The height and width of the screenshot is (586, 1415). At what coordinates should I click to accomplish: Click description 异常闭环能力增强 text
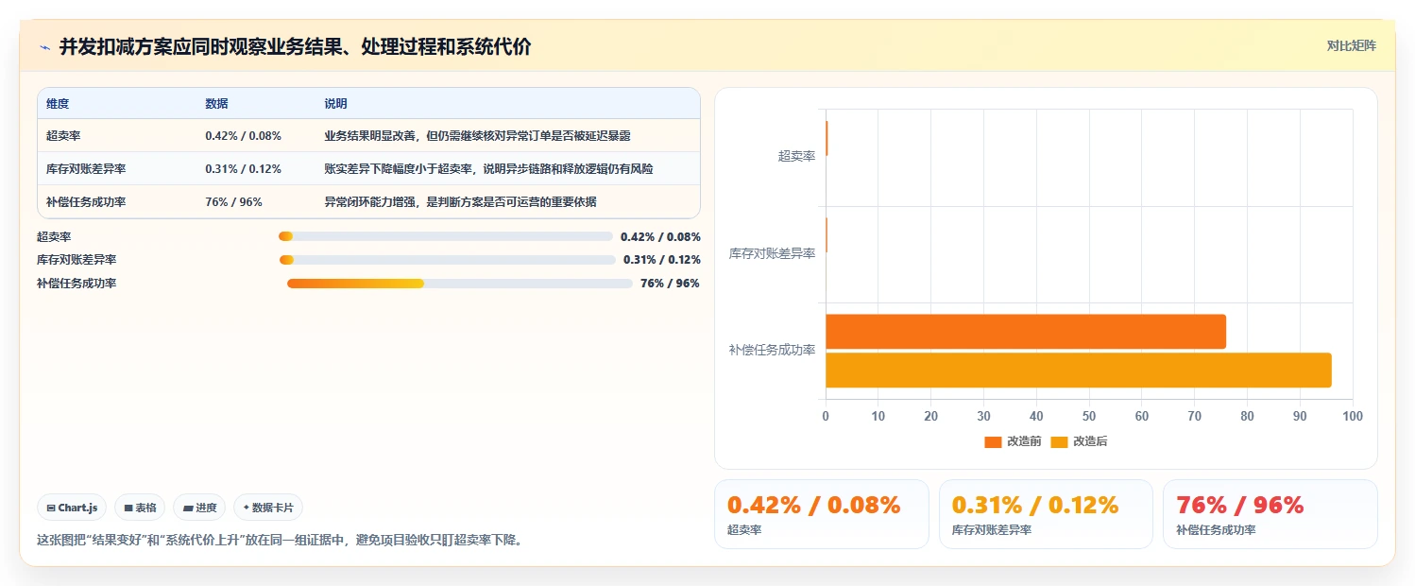[460, 202]
